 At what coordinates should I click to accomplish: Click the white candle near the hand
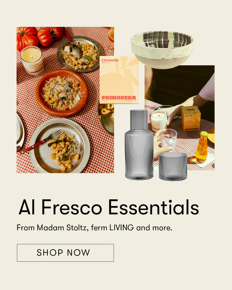pos(159,121)
